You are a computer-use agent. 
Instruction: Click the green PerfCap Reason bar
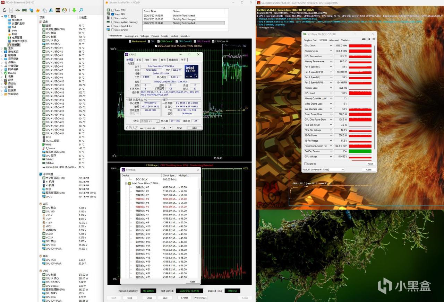pyautogui.click(x=360, y=151)
